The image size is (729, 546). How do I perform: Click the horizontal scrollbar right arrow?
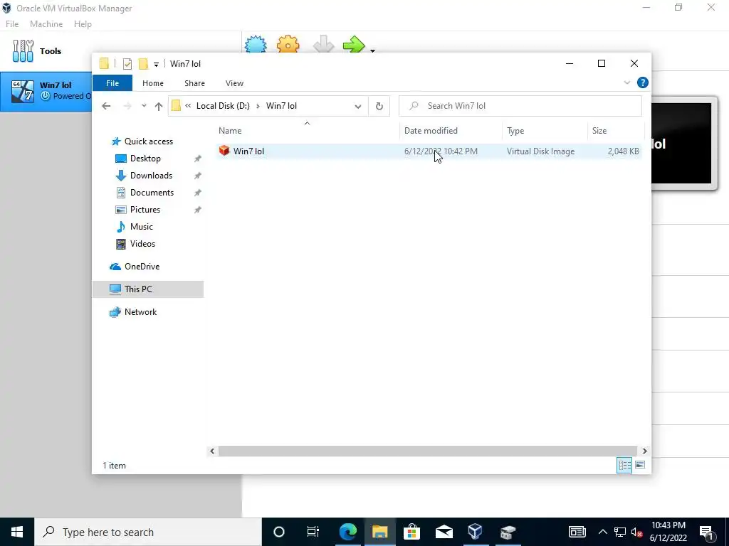coord(644,451)
